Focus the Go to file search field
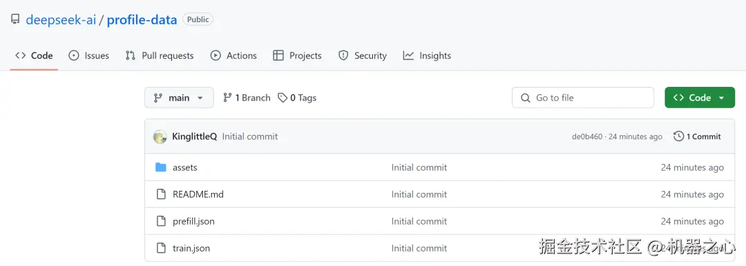The image size is (746, 266). coord(583,97)
